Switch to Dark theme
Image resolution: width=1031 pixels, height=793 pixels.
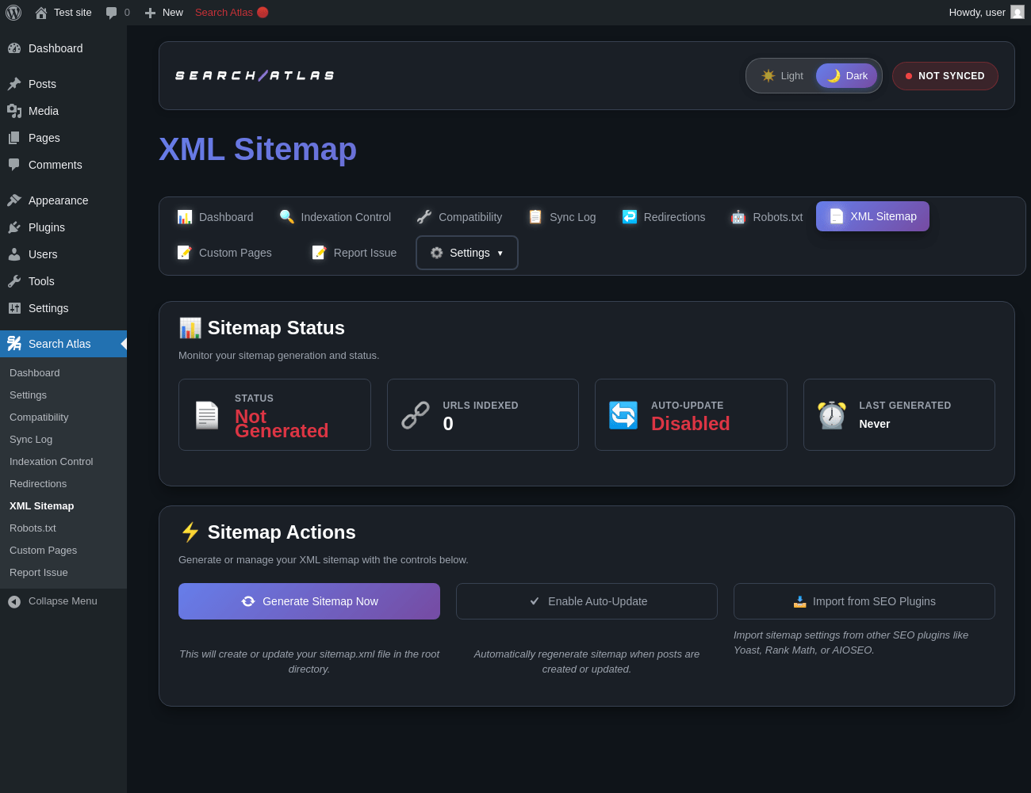pyautogui.click(x=847, y=76)
